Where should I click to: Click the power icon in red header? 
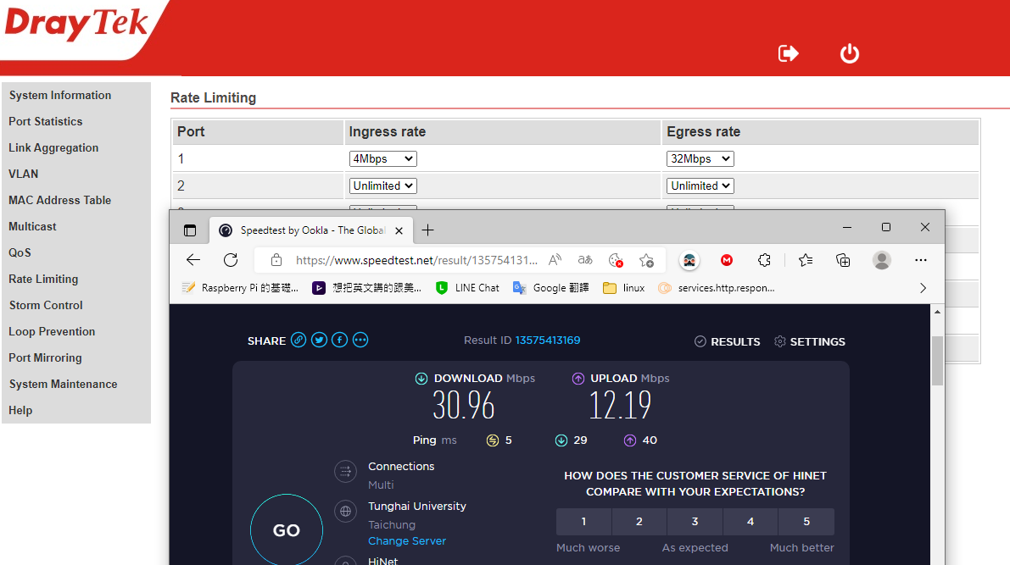coord(849,53)
